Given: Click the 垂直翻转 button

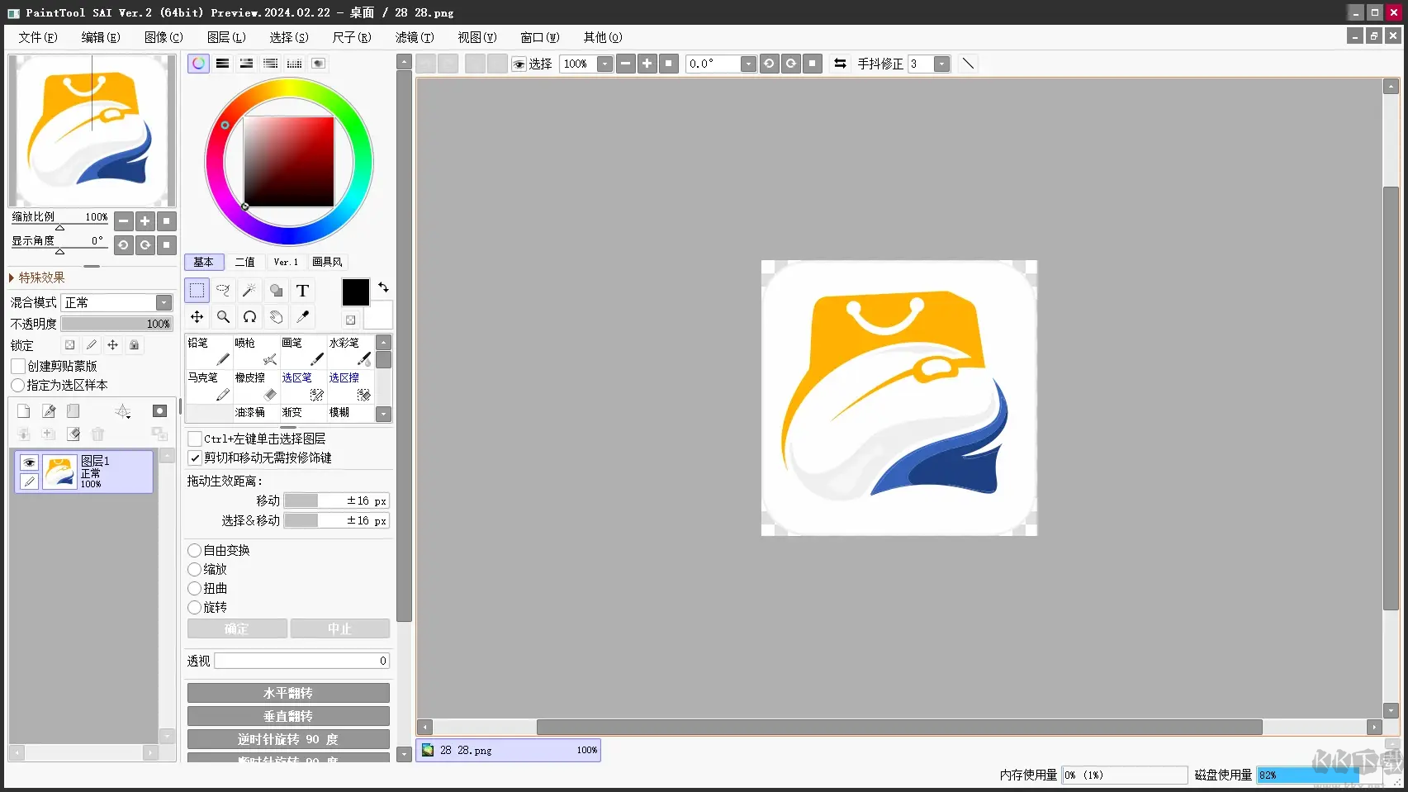Looking at the screenshot, I should coord(288,716).
